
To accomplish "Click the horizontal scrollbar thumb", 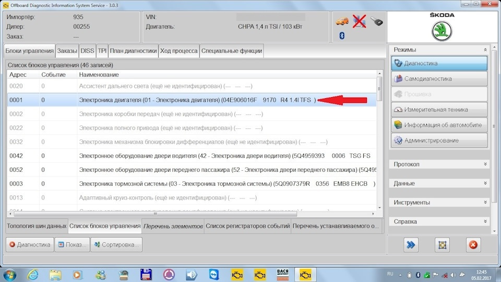I will [x=156, y=214].
